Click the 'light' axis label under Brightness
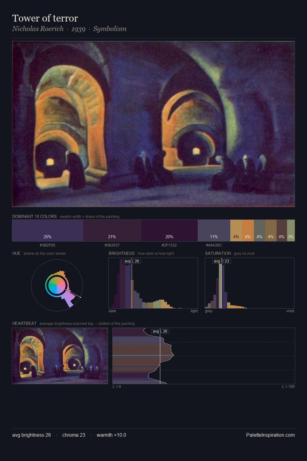307x461 pixels. point(194,311)
